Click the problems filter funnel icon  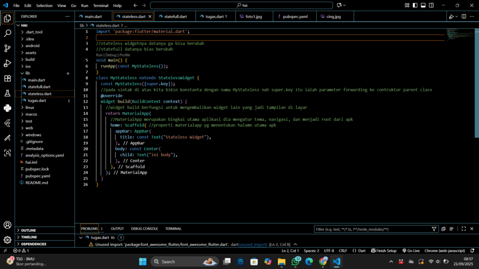pos(435,229)
